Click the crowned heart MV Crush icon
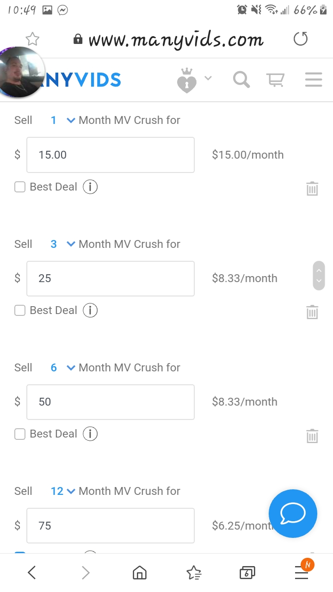Screen dimensions: 333x592 click(x=187, y=80)
